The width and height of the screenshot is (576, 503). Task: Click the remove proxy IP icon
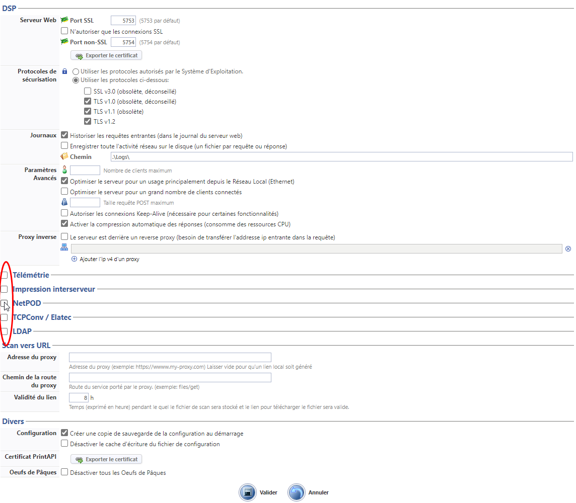point(568,248)
